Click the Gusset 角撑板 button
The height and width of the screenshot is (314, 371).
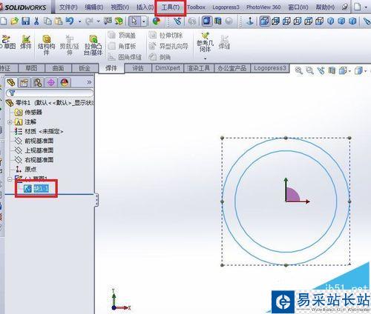tap(122, 46)
